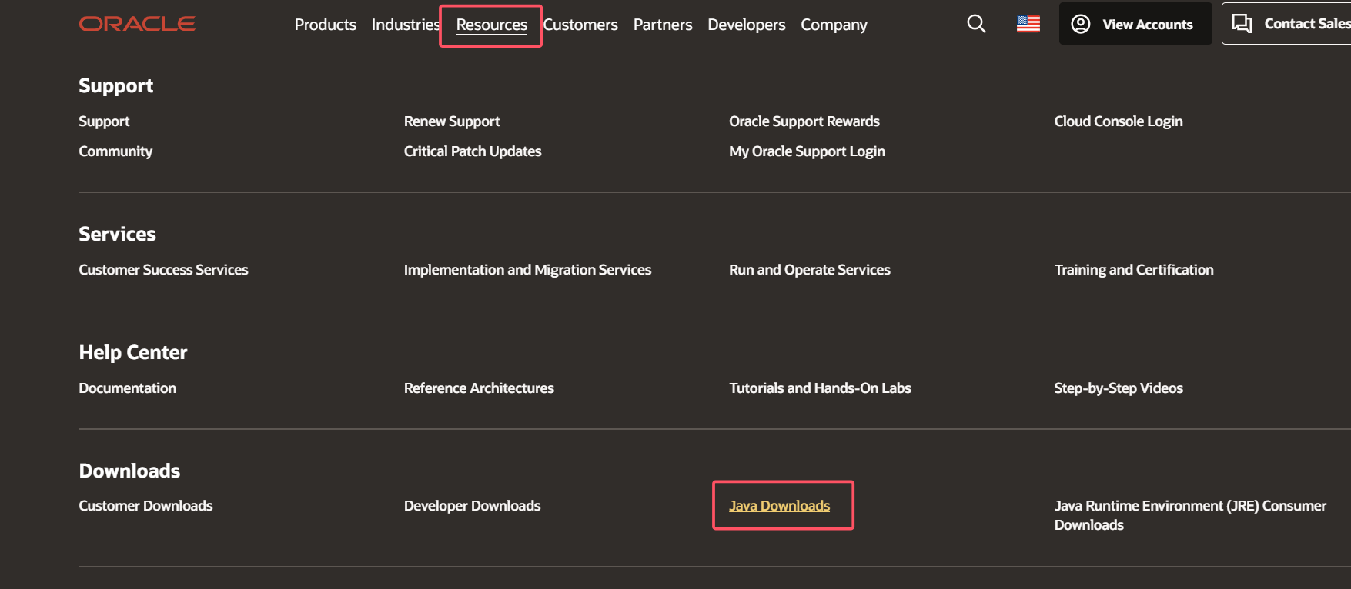Click the Support section heading

pyautogui.click(x=116, y=85)
